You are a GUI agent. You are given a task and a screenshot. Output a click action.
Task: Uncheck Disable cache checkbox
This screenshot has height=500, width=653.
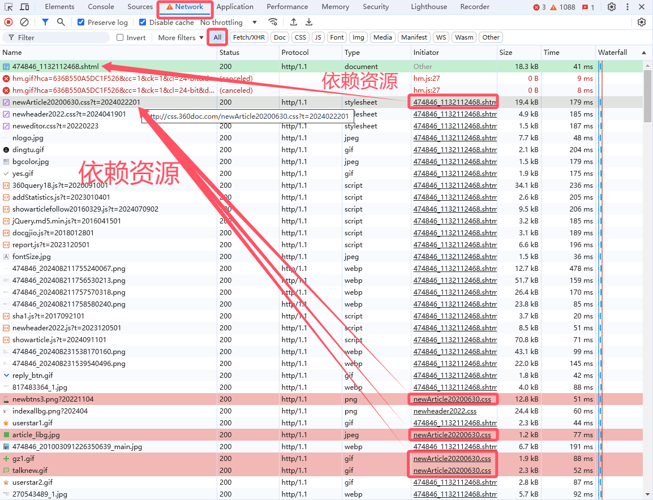pyautogui.click(x=143, y=23)
